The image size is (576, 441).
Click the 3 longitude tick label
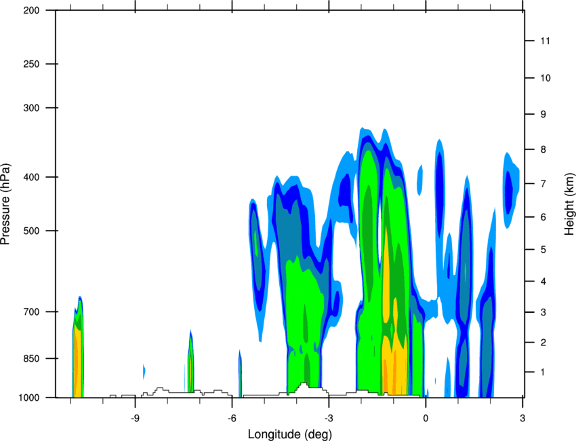pyautogui.click(x=522, y=419)
